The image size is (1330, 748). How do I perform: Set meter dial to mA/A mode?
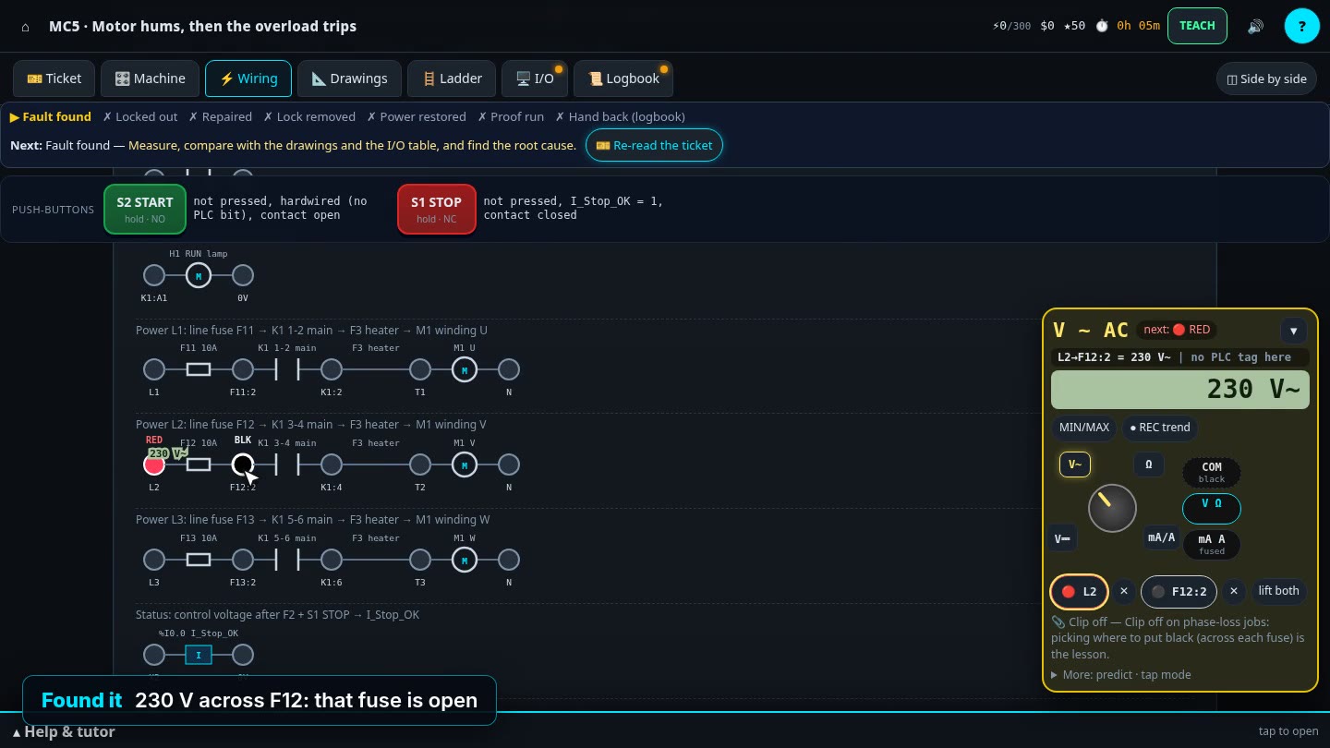1161,537
